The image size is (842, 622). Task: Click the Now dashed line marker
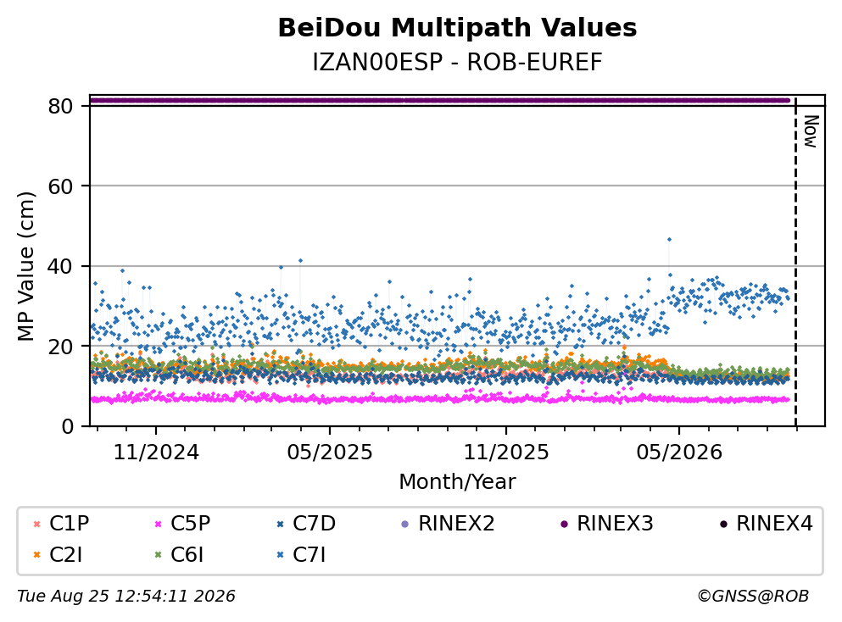(796, 263)
